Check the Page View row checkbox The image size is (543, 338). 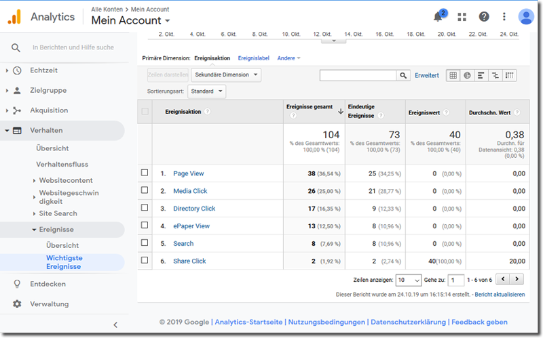(145, 173)
